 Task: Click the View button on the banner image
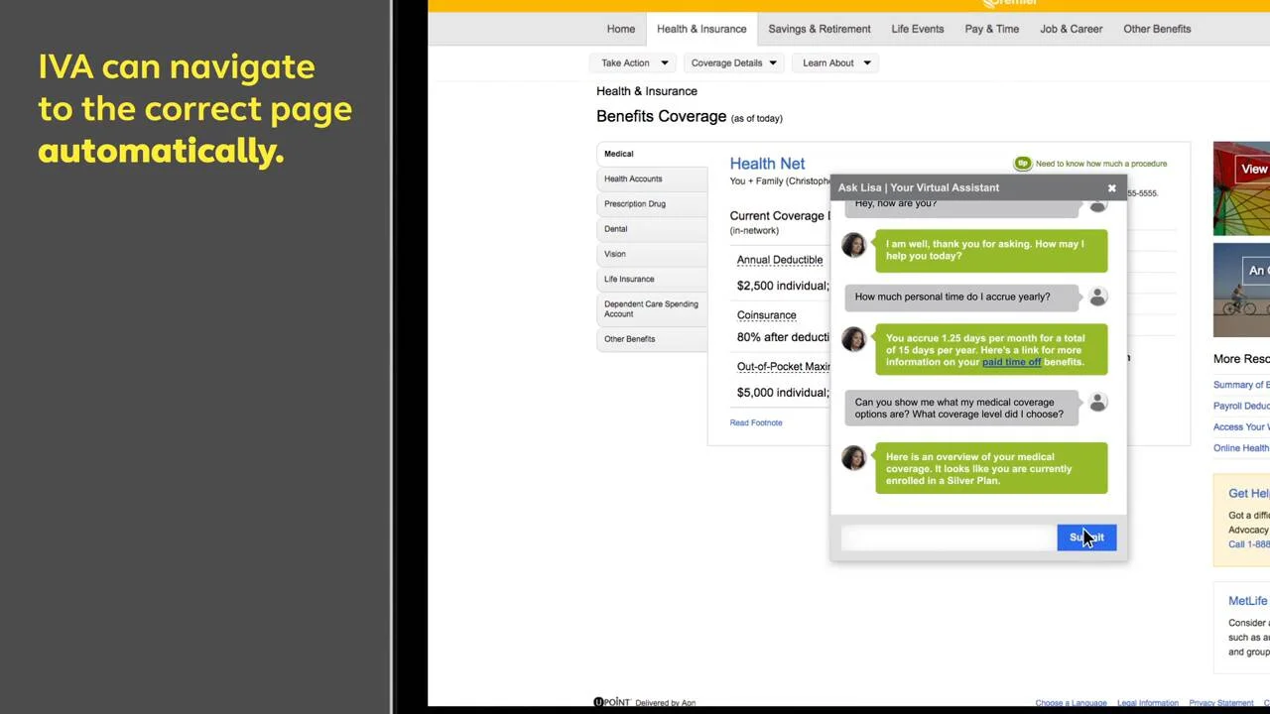click(1253, 169)
